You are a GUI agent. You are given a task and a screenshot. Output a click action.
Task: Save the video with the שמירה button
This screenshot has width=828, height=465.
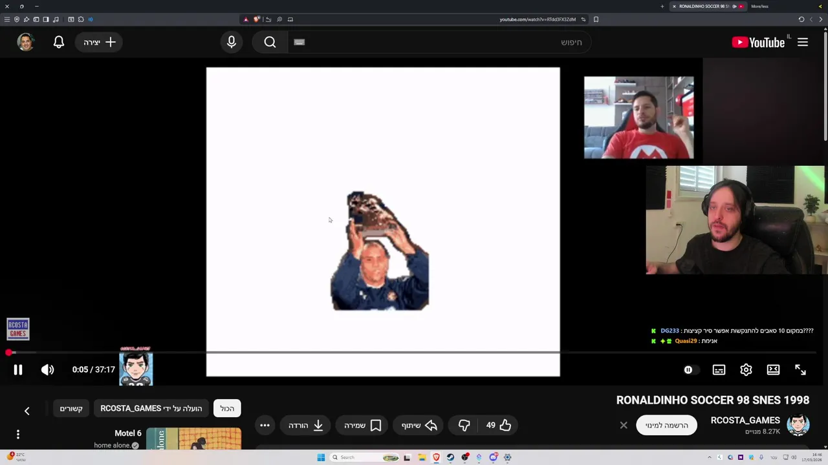[x=362, y=425]
